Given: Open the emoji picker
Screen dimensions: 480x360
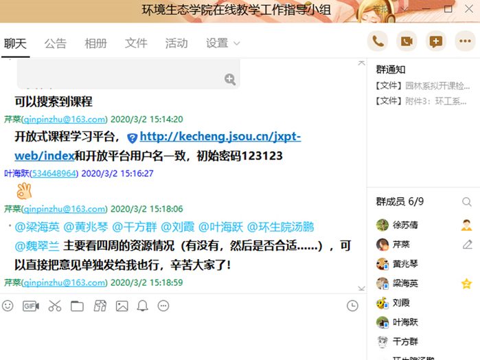Looking at the screenshot, I should pyautogui.click(x=8, y=306).
